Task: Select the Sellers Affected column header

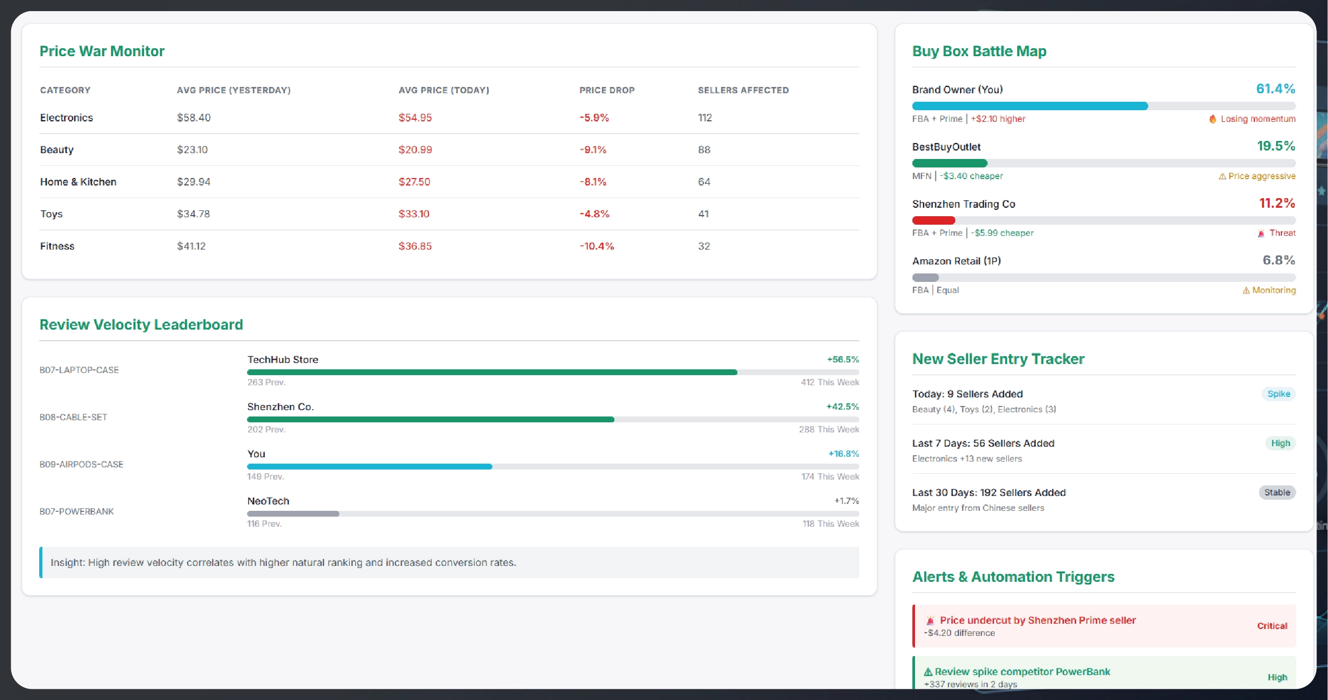Action: tap(743, 90)
